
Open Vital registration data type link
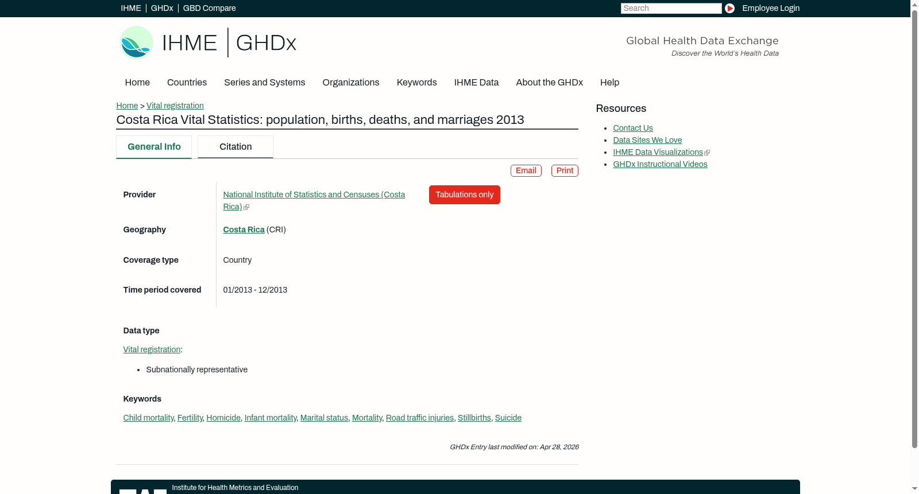152,349
